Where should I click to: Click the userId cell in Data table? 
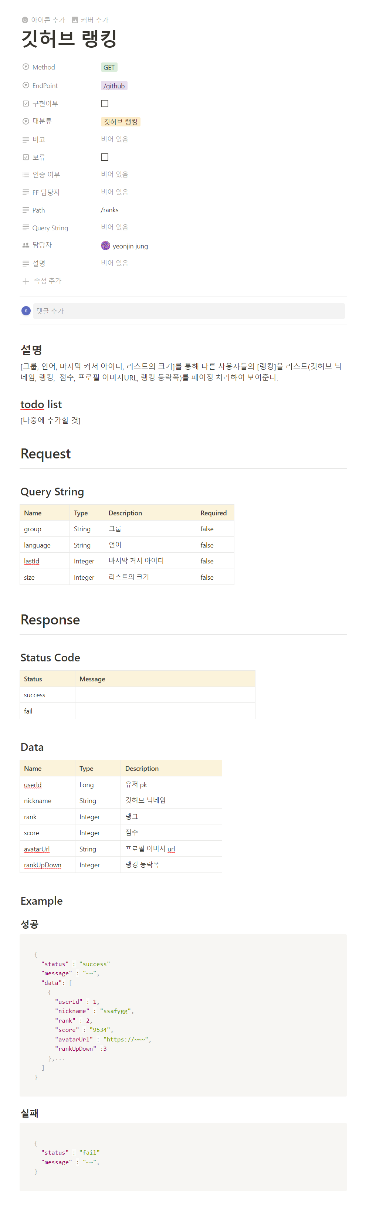coord(48,785)
